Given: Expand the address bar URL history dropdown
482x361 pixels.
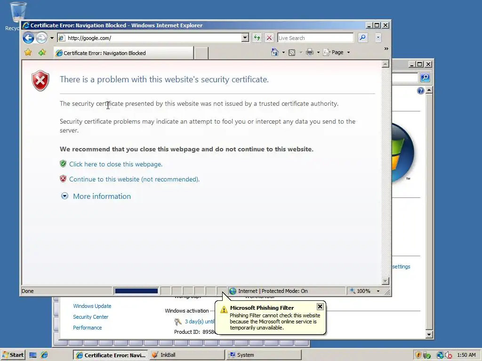Looking at the screenshot, I should 245,38.
